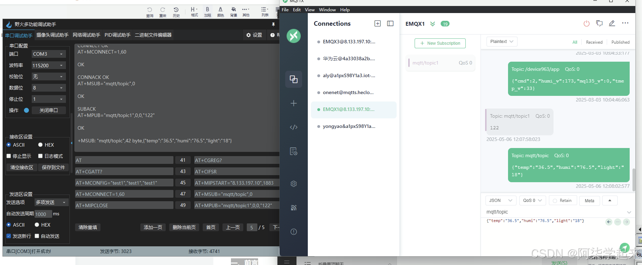Click the bold 加粗 toolbar icon
This screenshot has height=265, width=642.
point(208,12)
